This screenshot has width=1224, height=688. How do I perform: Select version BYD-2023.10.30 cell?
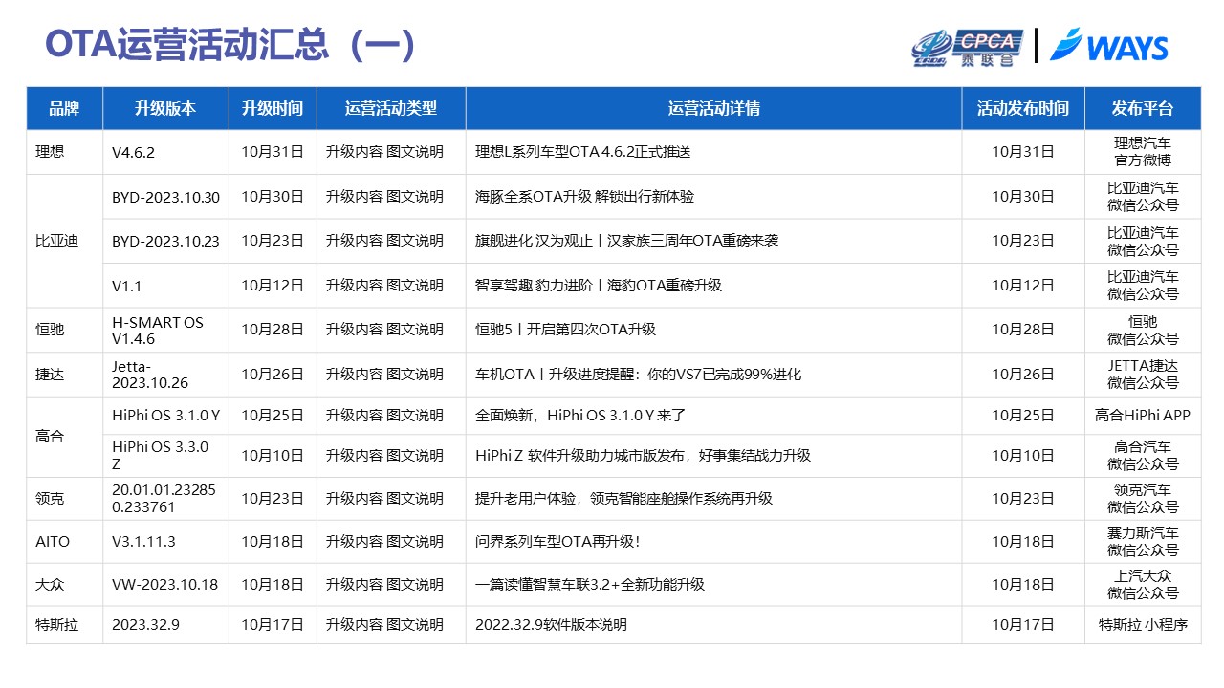165,197
